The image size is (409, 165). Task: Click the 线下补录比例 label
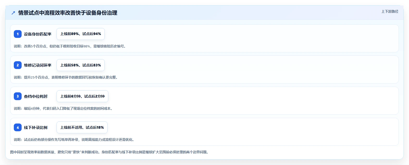[x=36, y=127]
